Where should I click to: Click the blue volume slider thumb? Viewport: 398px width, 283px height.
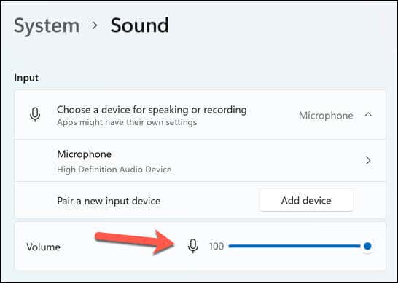click(x=367, y=246)
